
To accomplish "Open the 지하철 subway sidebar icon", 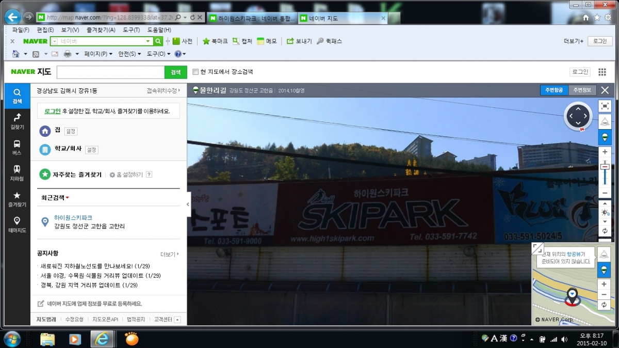I will (17, 173).
